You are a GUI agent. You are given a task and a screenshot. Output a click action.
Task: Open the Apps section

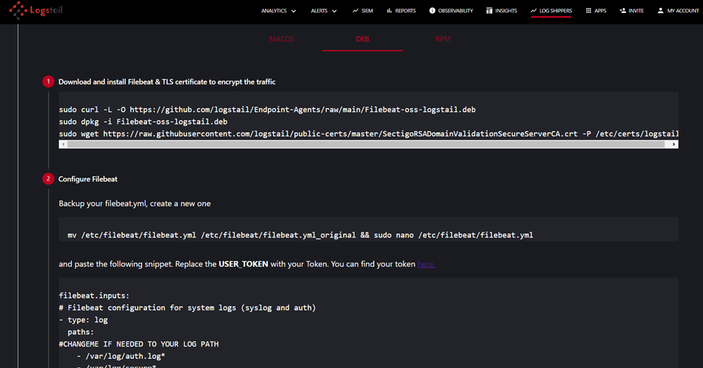click(596, 11)
